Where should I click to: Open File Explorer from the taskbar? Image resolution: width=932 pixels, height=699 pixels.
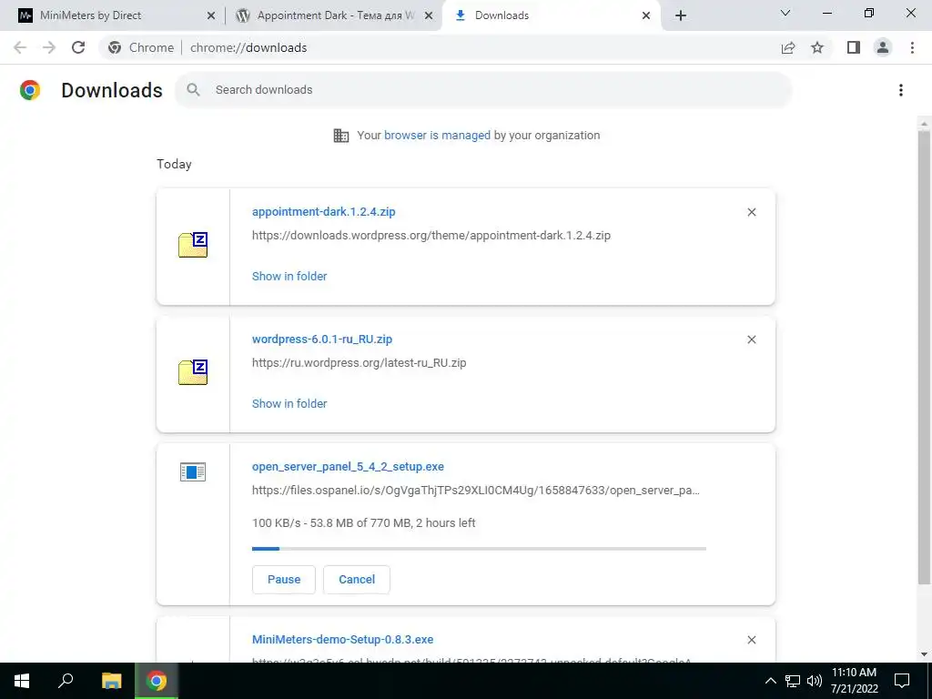tap(111, 681)
